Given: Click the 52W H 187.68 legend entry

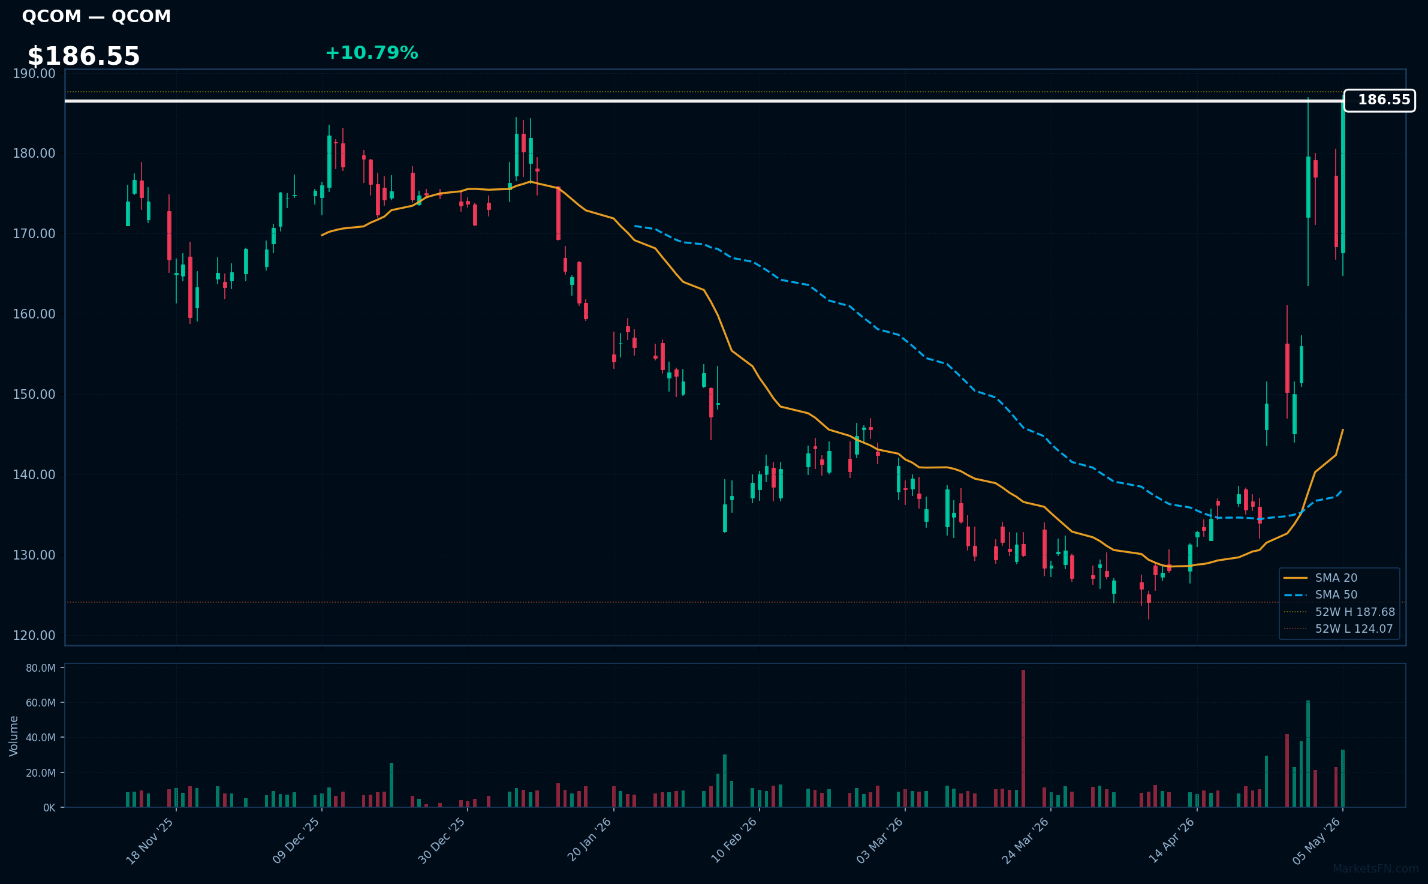Looking at the screenshot, I should tap(1339, 612).
